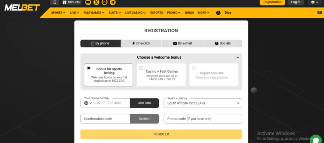The image size is (324, 143).
Task: Select Casino + Fast Games bonus radio
Action: pyautogui.click(x=141, y=68)
